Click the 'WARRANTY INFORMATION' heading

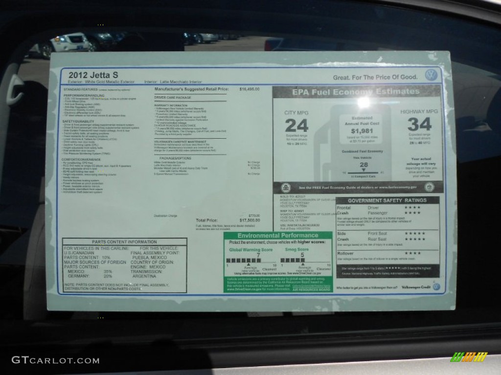coord(171,105)
